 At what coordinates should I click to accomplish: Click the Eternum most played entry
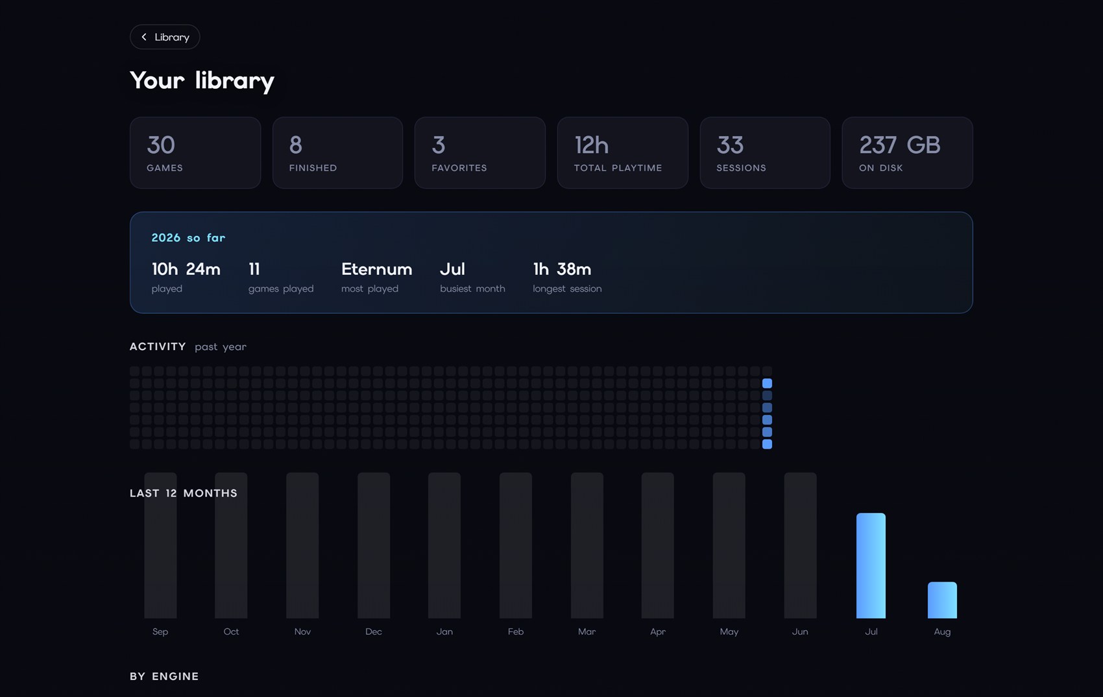tap(377, 277)
